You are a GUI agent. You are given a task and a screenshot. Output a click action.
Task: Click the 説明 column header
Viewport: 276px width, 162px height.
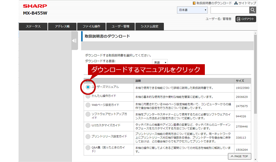point(138,81)
